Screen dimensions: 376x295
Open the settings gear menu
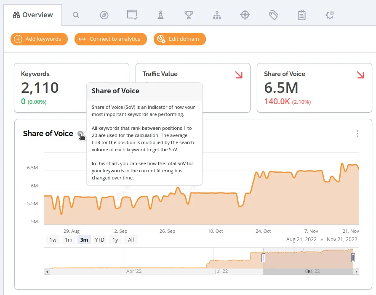point(330,14)
